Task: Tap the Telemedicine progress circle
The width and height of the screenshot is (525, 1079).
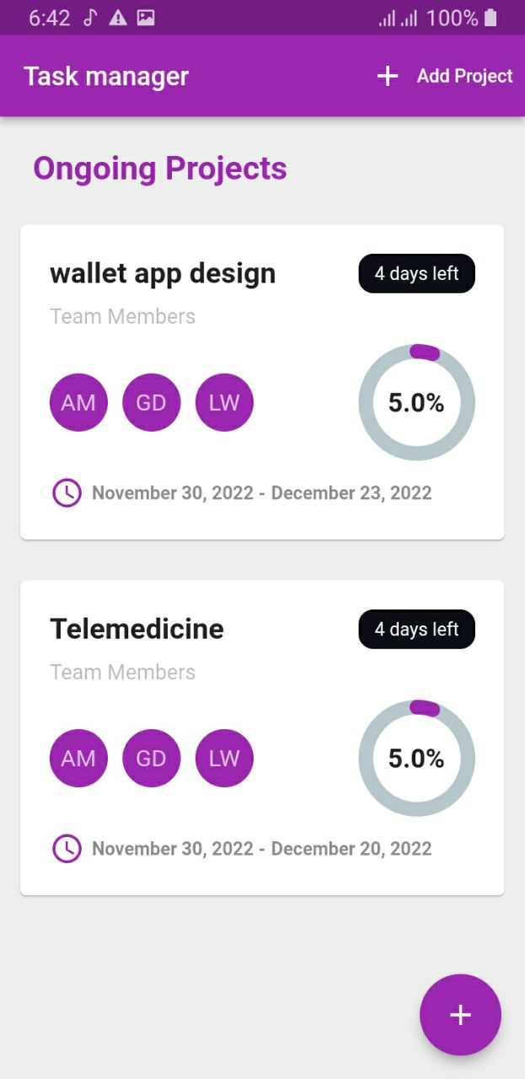Action: point(416,759)
